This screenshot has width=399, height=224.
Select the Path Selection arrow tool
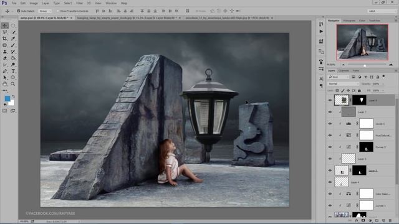[x=5, y=77]
